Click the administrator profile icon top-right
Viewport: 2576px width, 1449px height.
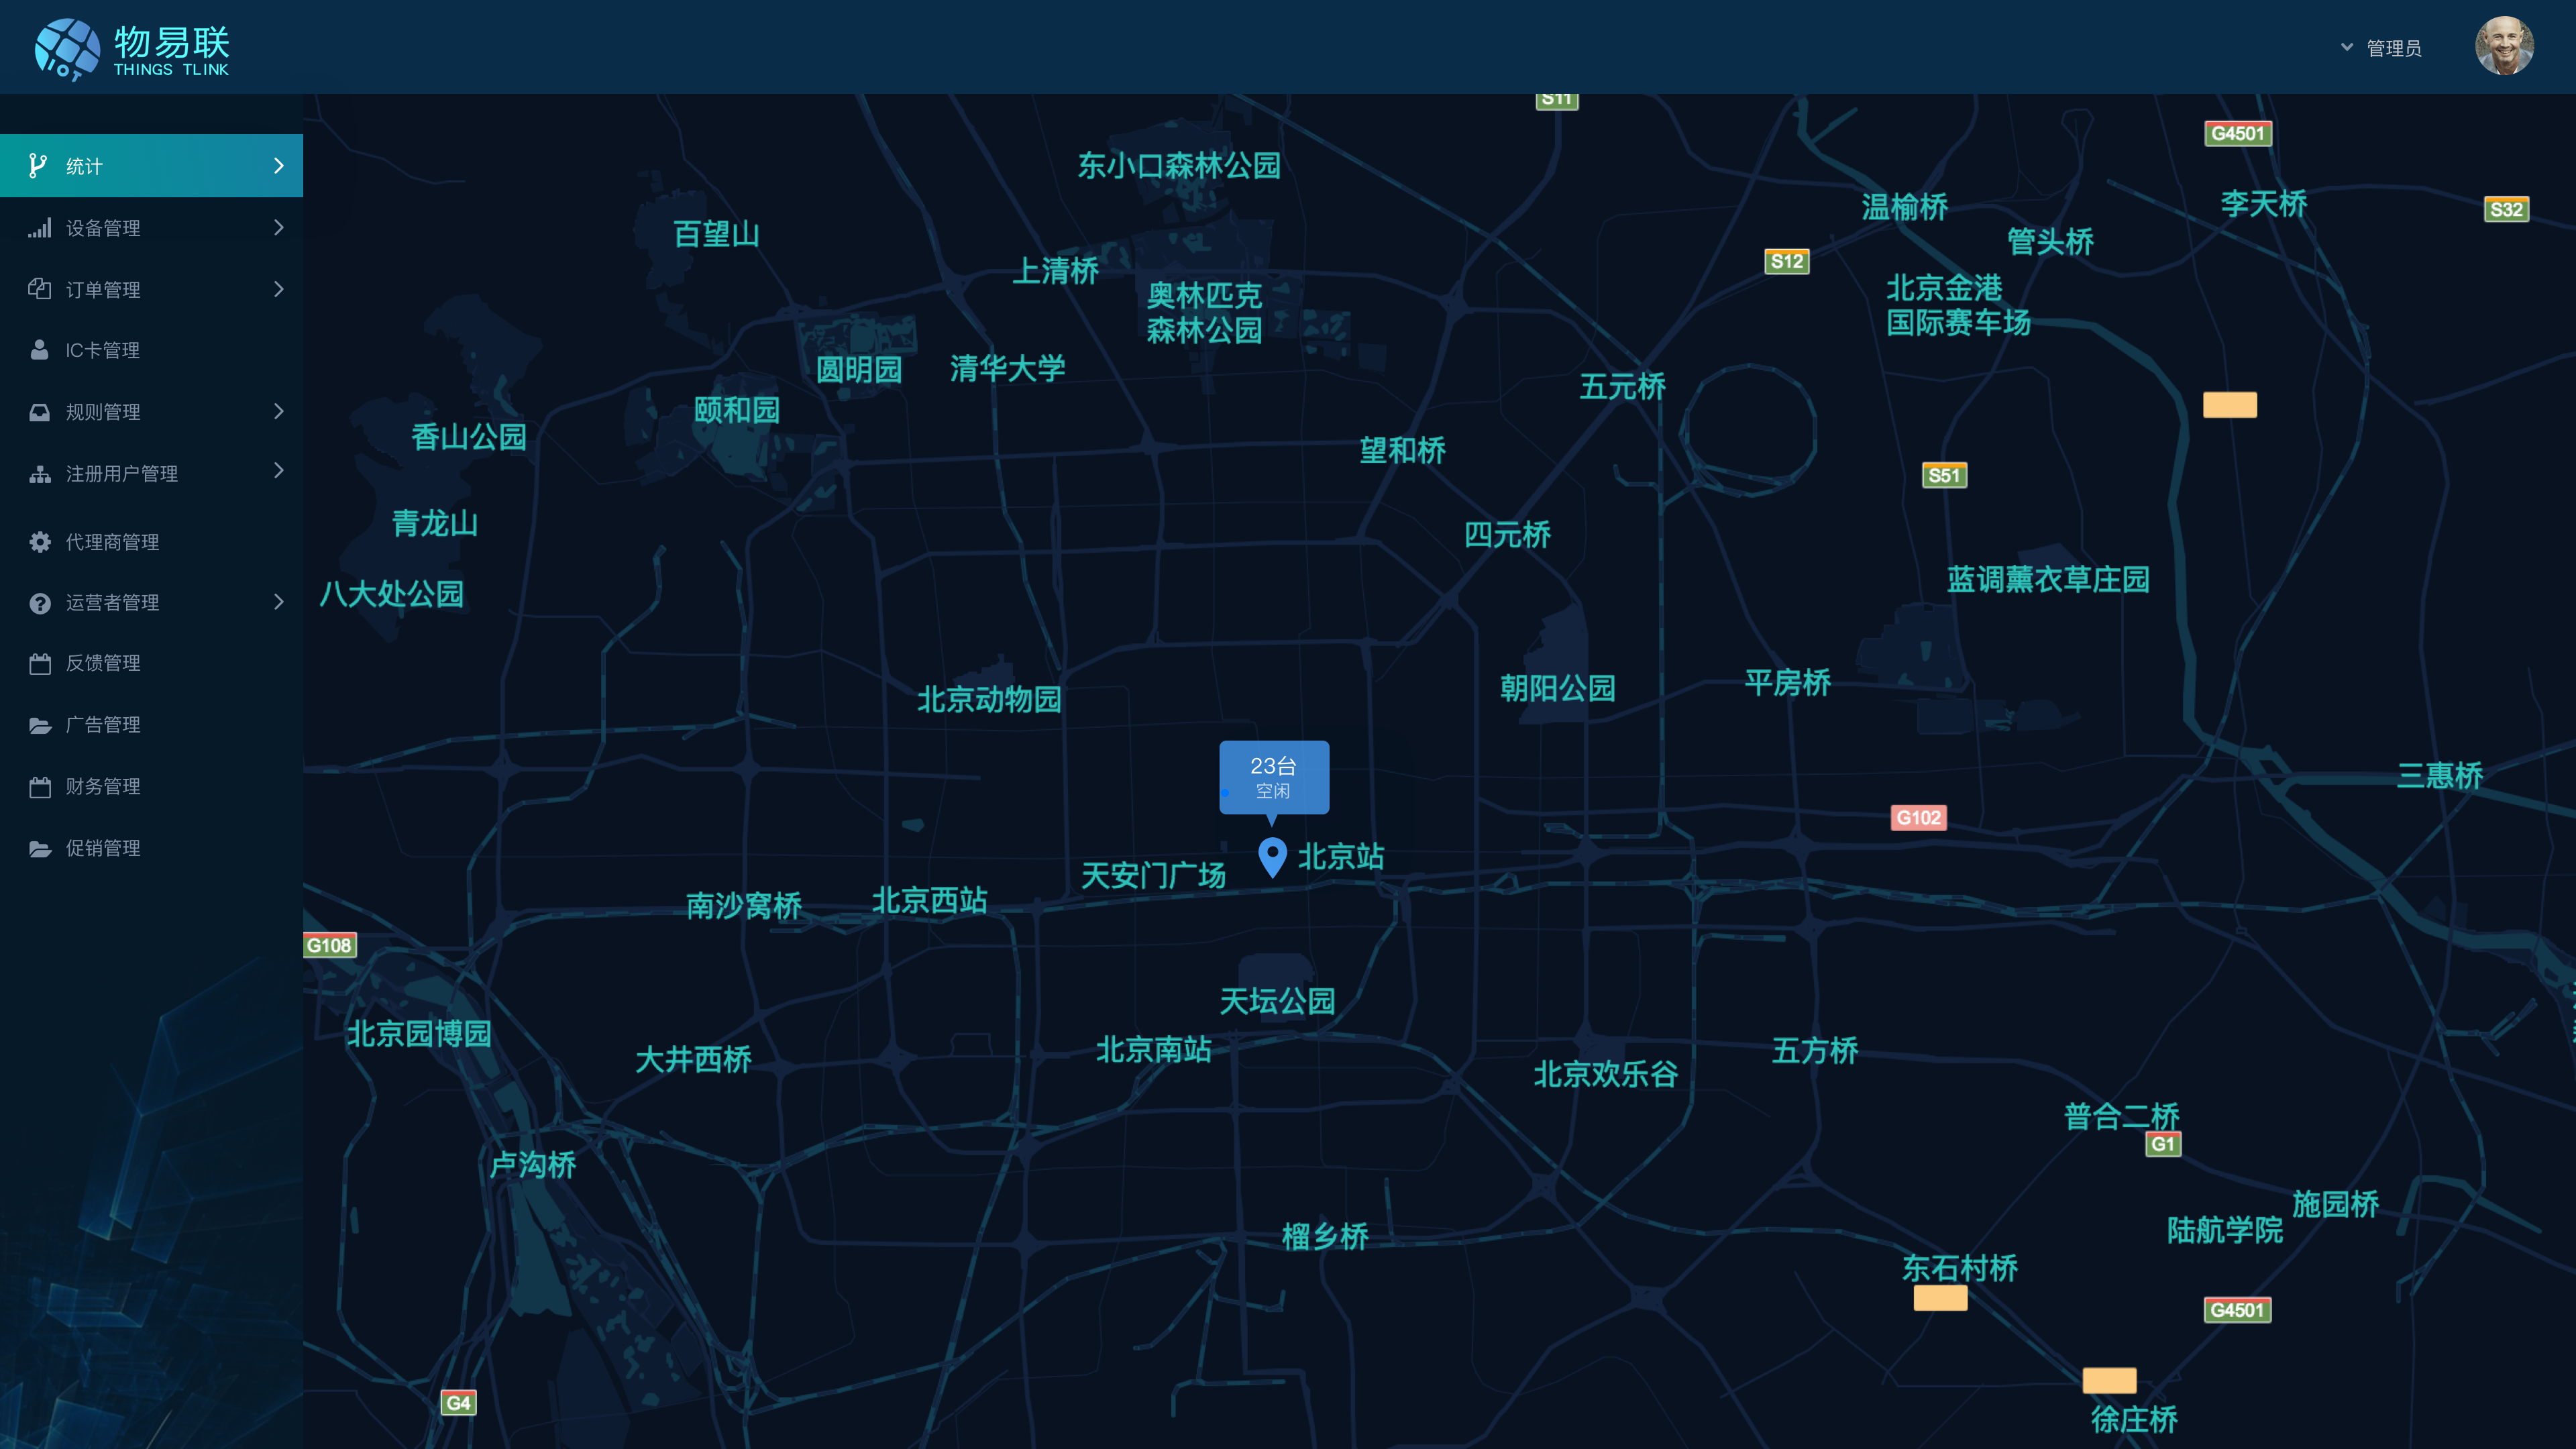(x=2509, y=46)
